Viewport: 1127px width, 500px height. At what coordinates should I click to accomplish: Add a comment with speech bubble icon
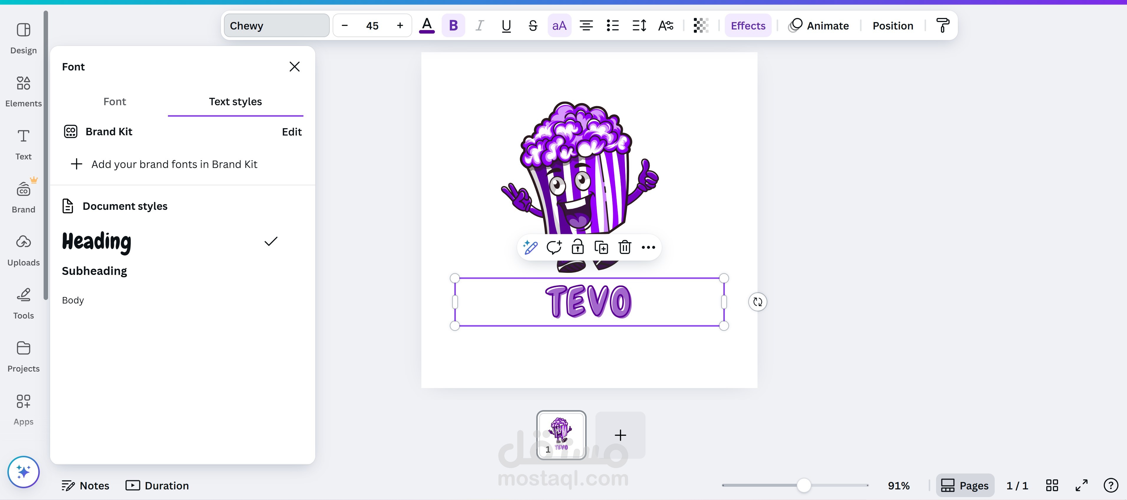(x=554, y=247)
